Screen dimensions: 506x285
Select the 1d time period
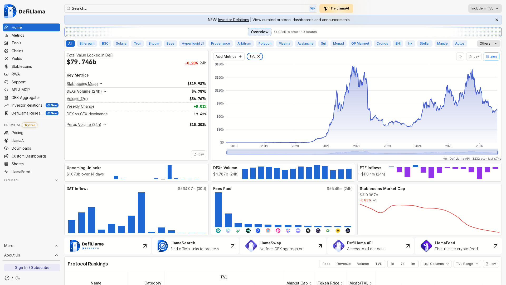tap(393, 264)
